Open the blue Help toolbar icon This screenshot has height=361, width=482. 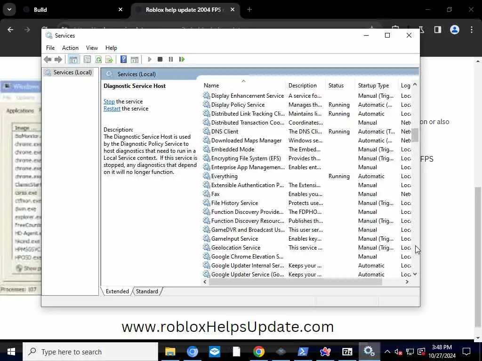coord(124,59)
